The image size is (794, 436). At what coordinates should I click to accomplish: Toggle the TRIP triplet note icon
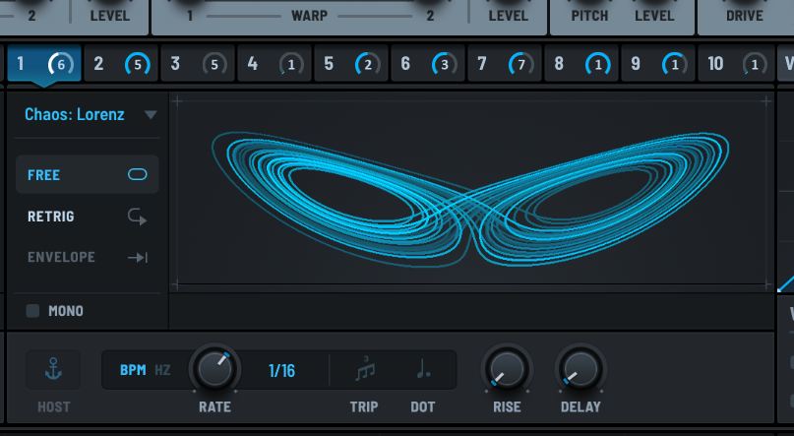pyautogui.click(x=365, y=369)
